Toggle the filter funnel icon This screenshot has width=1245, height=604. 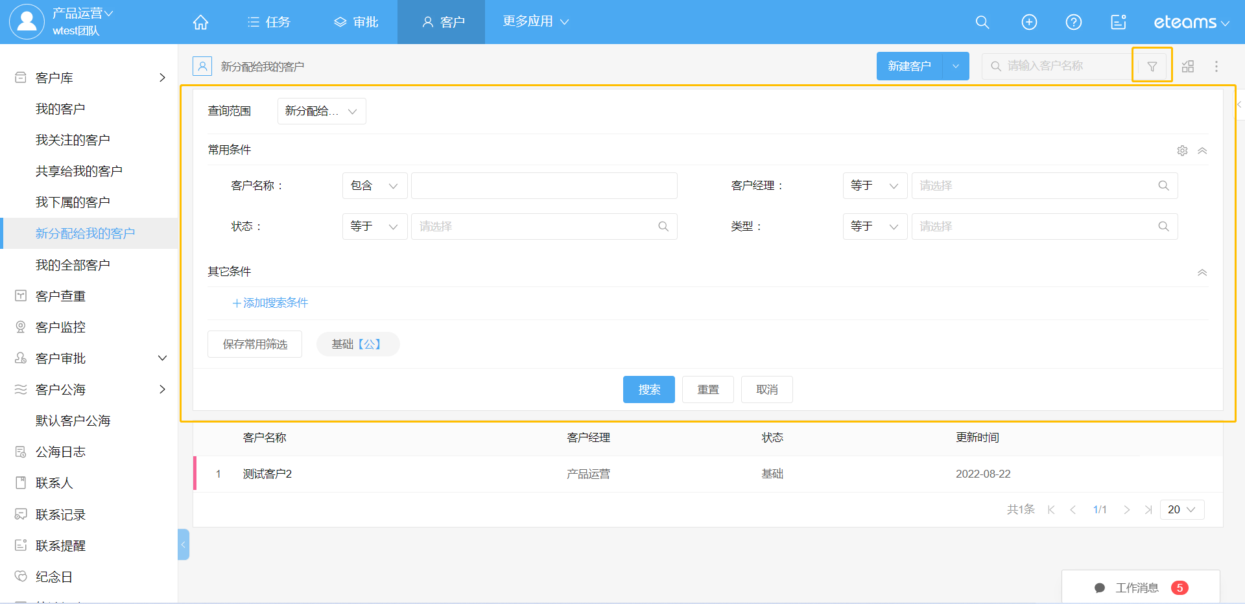pyautogui.click(x=1152, y=66)
